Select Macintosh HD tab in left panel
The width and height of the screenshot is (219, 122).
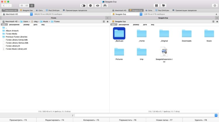pos(10,10)
